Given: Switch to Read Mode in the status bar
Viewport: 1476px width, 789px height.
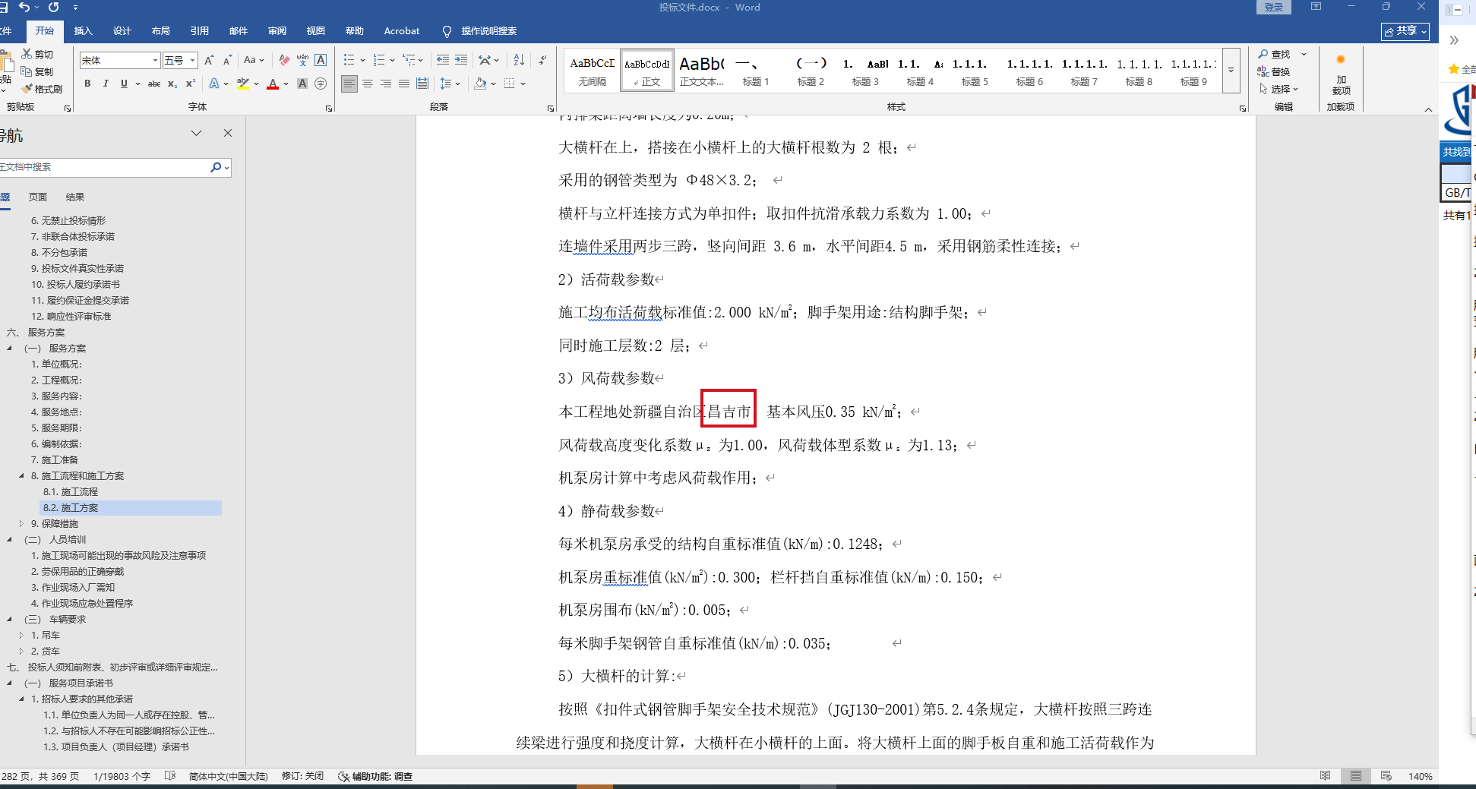Looking at the screenshot, I should coord(1325,776).
